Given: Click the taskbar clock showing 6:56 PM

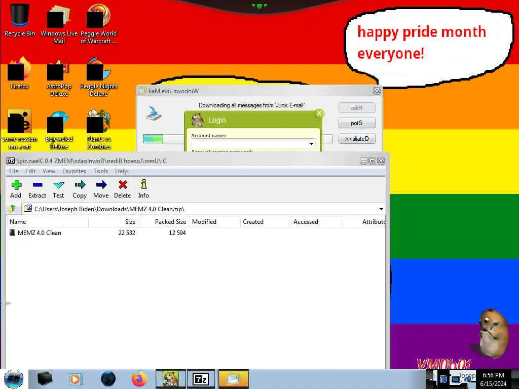Looking at the screenshot, I should click(493, 379).
